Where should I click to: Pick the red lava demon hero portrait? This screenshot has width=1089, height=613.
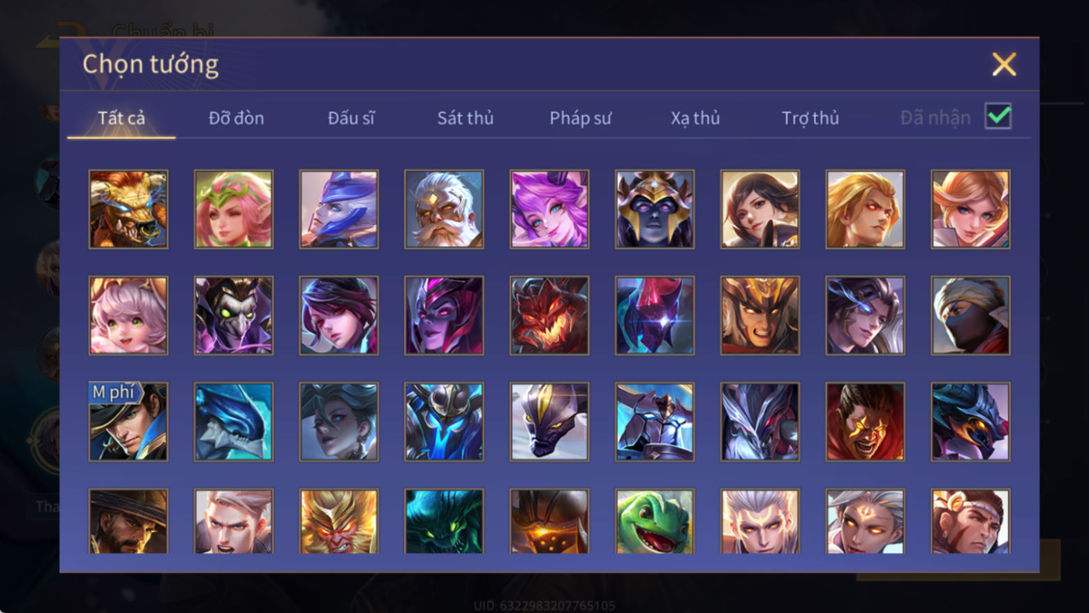[x=549, y=316]
